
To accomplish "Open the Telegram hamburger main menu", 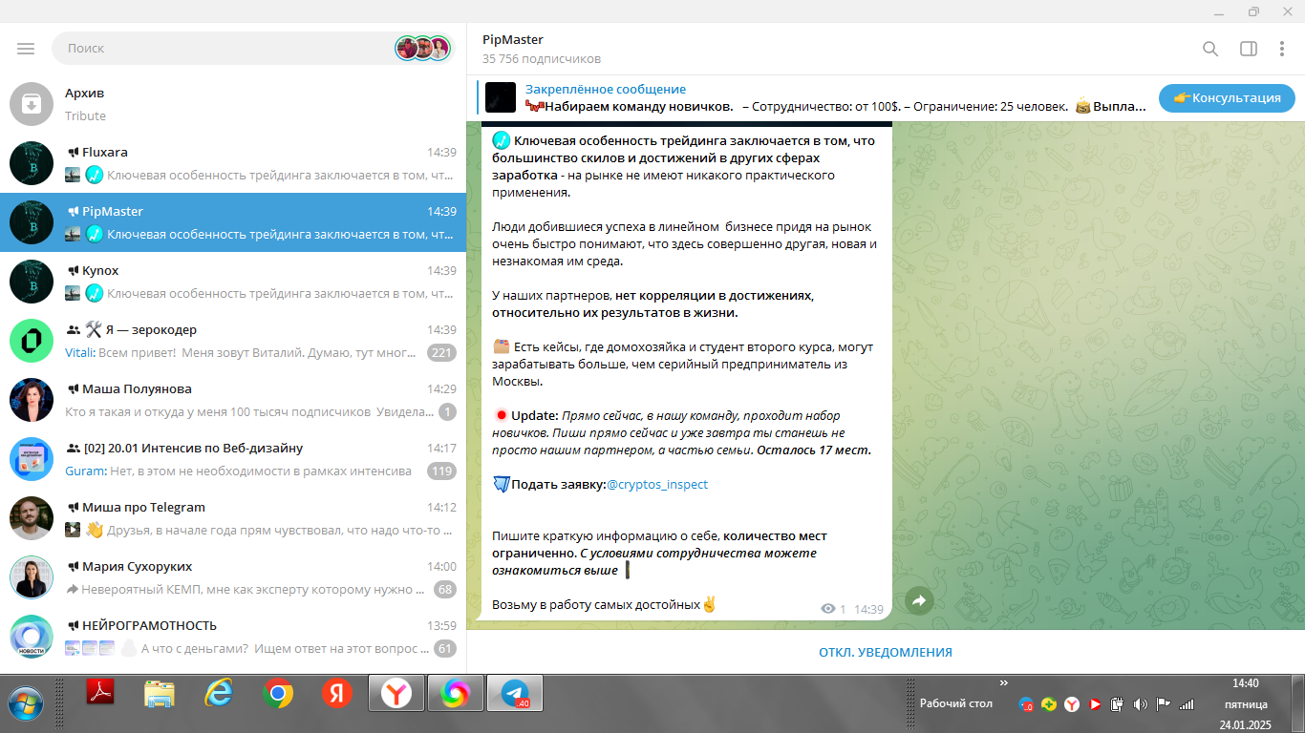I will coord(26,49).
